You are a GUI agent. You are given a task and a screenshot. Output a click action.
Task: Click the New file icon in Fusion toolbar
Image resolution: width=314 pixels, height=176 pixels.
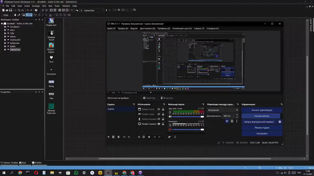click(3, 10)
